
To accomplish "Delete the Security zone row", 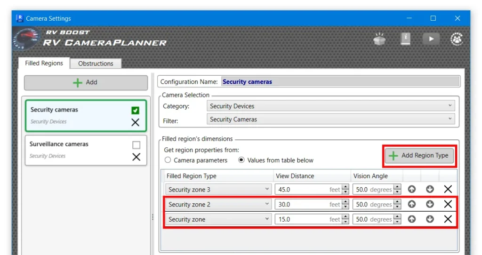I will point(448,219).
